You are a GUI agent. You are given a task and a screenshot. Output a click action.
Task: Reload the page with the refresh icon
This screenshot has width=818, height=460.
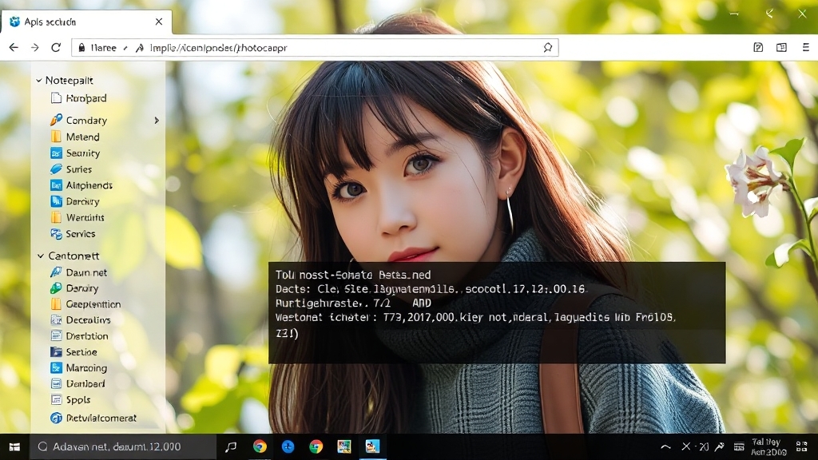56,48
